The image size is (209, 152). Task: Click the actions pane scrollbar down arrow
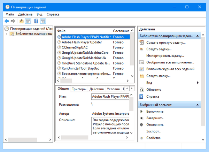pos(203,140)
